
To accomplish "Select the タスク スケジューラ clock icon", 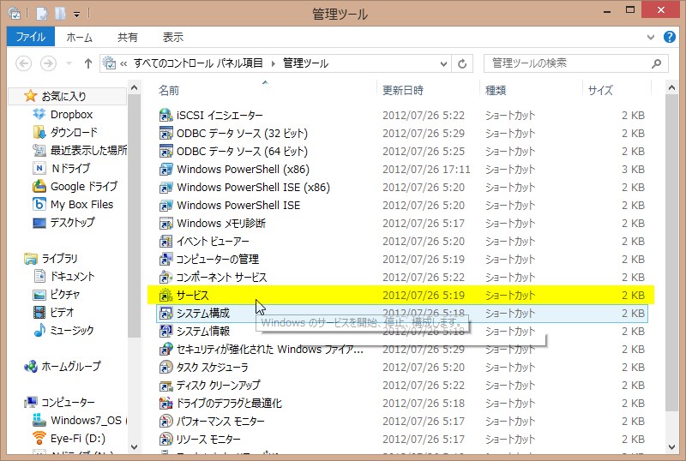I will [x=165, y=367].
